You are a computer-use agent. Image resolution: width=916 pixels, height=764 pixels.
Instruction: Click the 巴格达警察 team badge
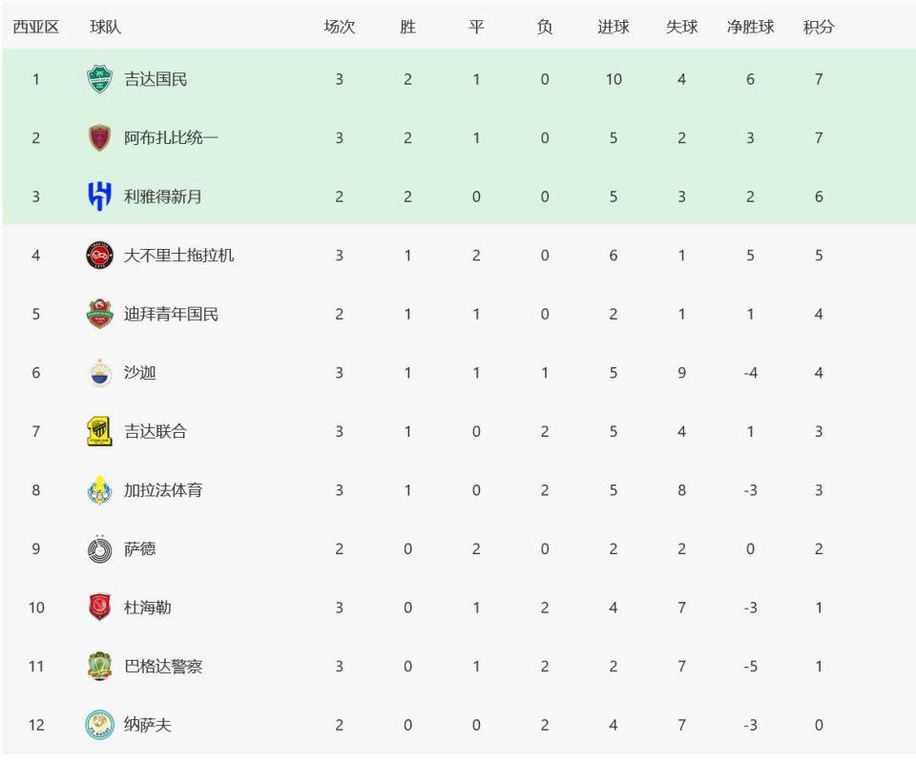pyautogui.click(x=99, y=667)
